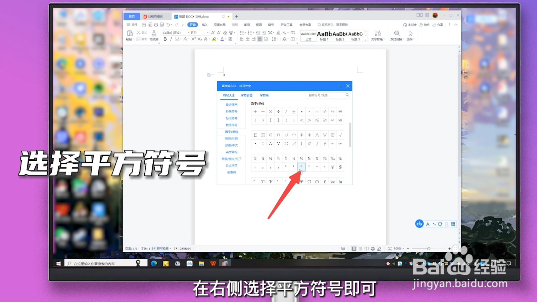Viewport: 537px width, 302px height.
Task: Switch to the 插入 ribbon tab
Action: (205, 24)
